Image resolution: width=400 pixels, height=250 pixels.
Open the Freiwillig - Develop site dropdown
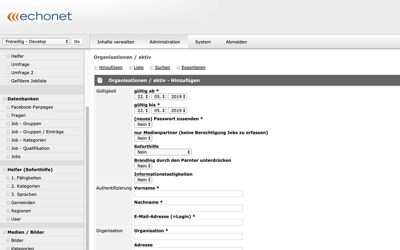click(36, 42)
